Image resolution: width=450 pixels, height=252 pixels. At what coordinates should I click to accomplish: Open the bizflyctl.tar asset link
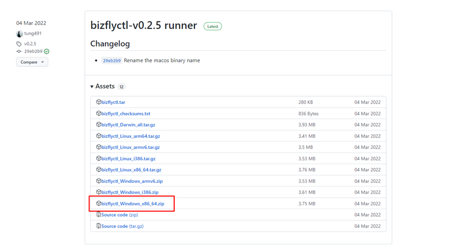pos(113,102)
